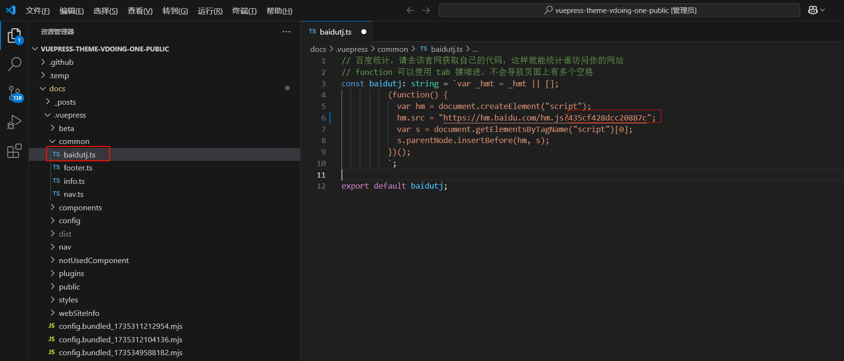Open Source Control view with 138 badge

[x=14, y=93]
